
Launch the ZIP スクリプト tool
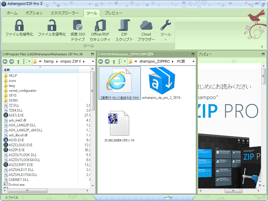(124, 30)
